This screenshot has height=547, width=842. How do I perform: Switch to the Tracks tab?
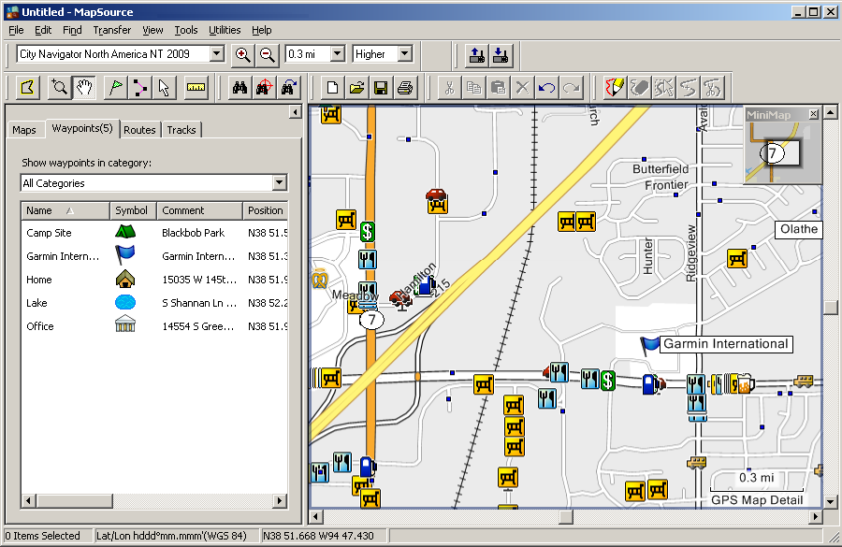(x=181, y=130)
